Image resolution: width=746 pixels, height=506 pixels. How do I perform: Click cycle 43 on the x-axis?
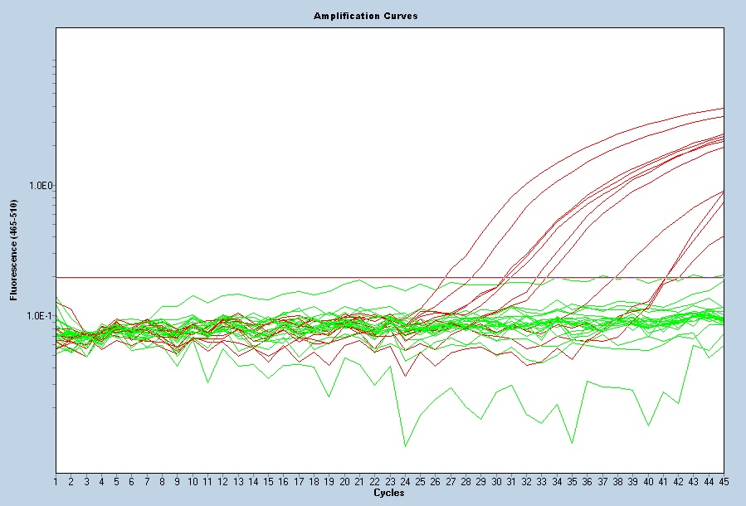click(x=694, y=482)
